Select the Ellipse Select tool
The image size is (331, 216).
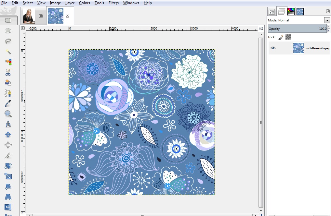[8, 31]
